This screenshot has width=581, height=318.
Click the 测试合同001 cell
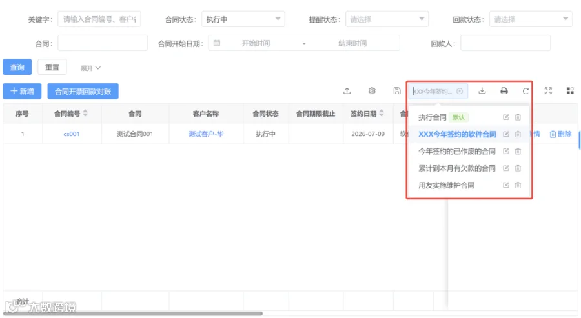click(x=135, y=134)
